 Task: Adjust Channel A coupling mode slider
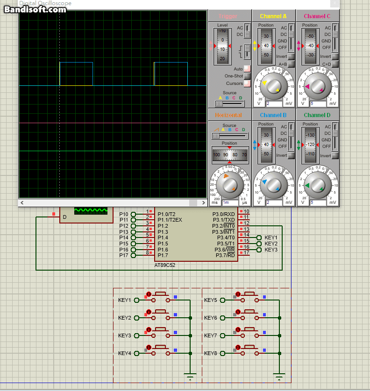[x=291, y=37]
